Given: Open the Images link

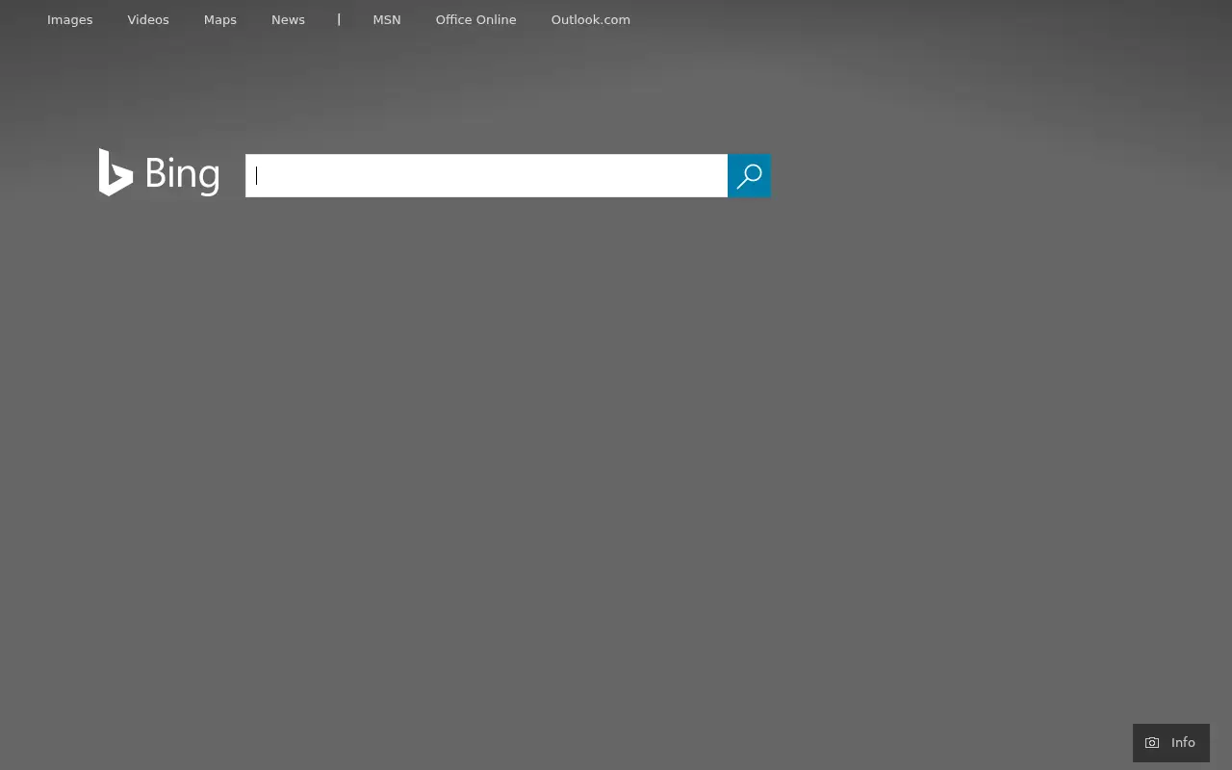Looking at the screenshot, I should 70,19.
